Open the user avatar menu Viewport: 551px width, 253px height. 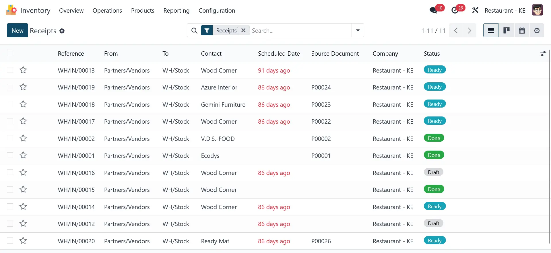tap(537, 10)
